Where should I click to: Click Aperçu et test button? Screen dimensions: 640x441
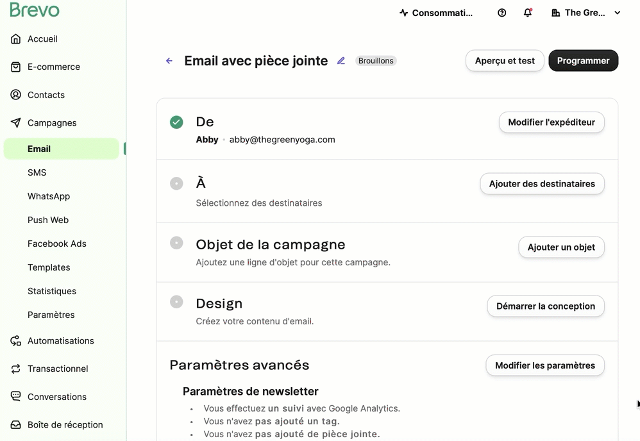pos(505,61)
